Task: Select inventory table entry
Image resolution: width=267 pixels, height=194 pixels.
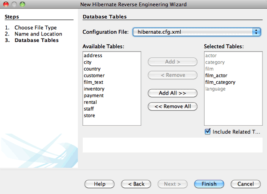Action: [94, 89]
